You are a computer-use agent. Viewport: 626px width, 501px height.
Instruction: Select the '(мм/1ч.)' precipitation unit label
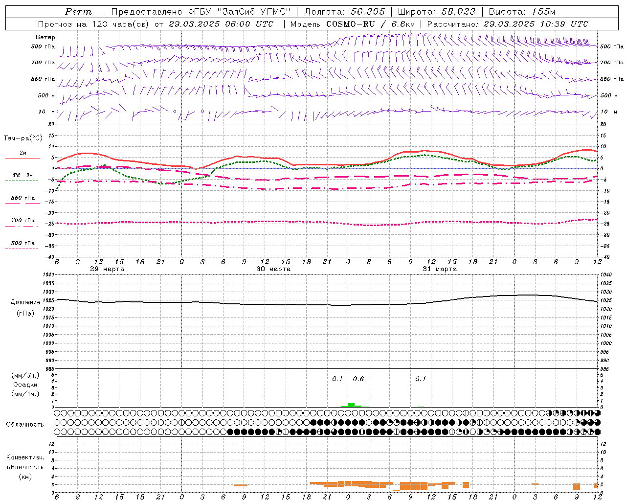tap(25, 394)
